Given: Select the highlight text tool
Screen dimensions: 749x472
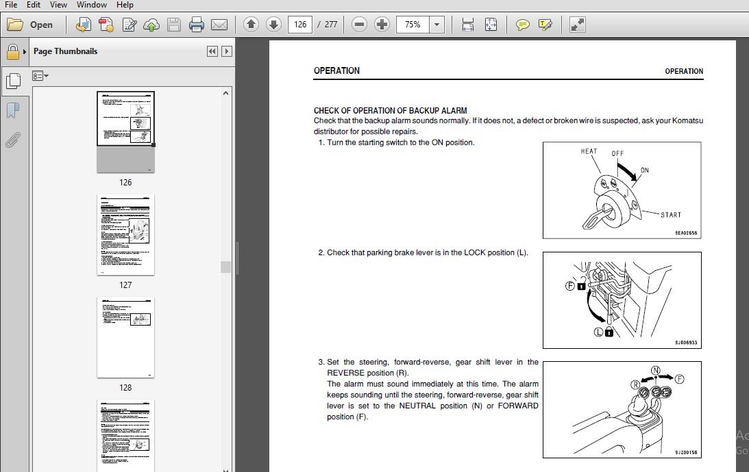Looking at the screenshot, I should click(x=545, y=25).
